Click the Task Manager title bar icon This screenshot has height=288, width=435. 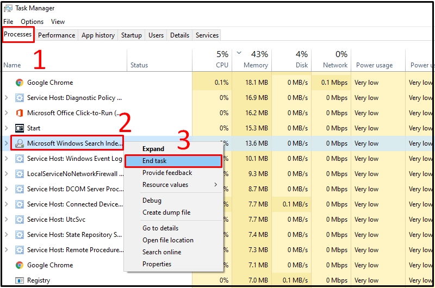click(x=8, y=8)
